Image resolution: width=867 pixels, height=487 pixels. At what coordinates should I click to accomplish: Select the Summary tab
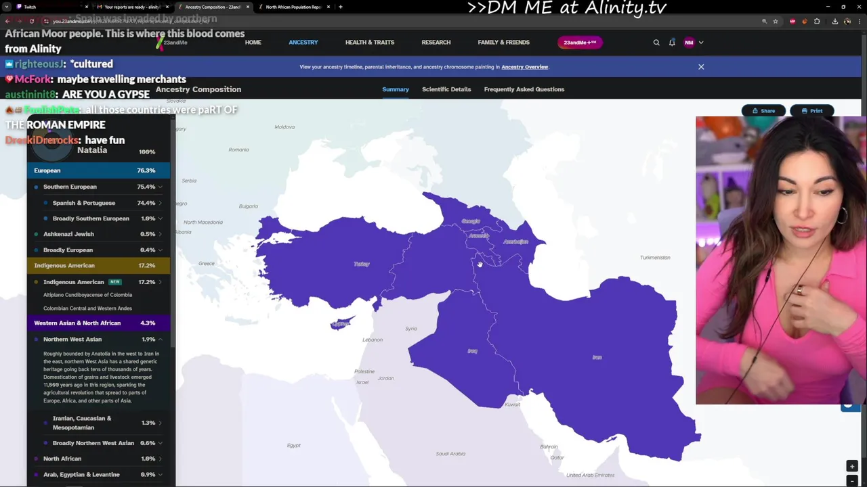(396, 89)
